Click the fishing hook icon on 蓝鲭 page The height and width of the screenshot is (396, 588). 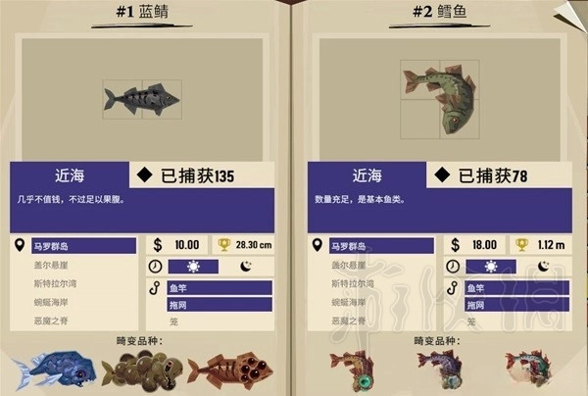click(155, 288)
